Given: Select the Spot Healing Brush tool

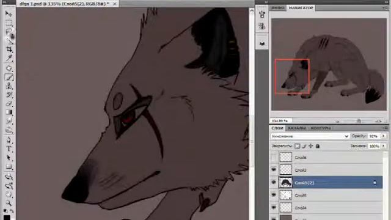Looking at the screenshot, I should click(9, 68).
